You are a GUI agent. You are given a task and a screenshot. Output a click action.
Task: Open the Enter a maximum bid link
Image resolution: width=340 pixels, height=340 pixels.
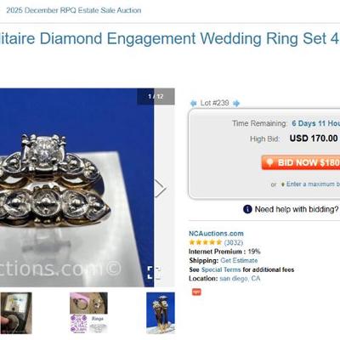313,184
